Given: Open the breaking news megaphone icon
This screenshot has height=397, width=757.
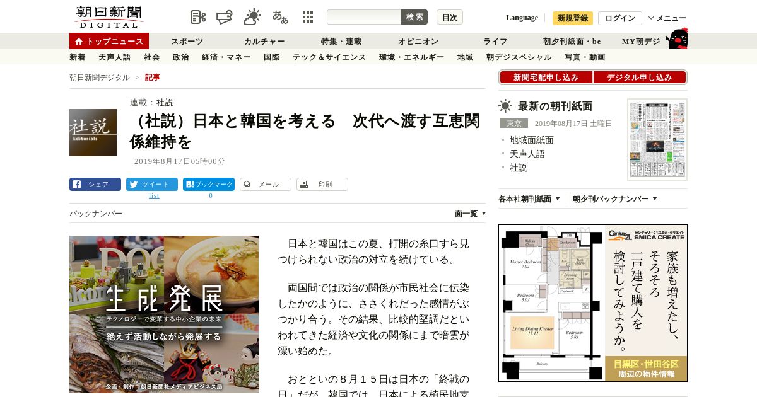Looking at the screenshot, I should [225, 17].
